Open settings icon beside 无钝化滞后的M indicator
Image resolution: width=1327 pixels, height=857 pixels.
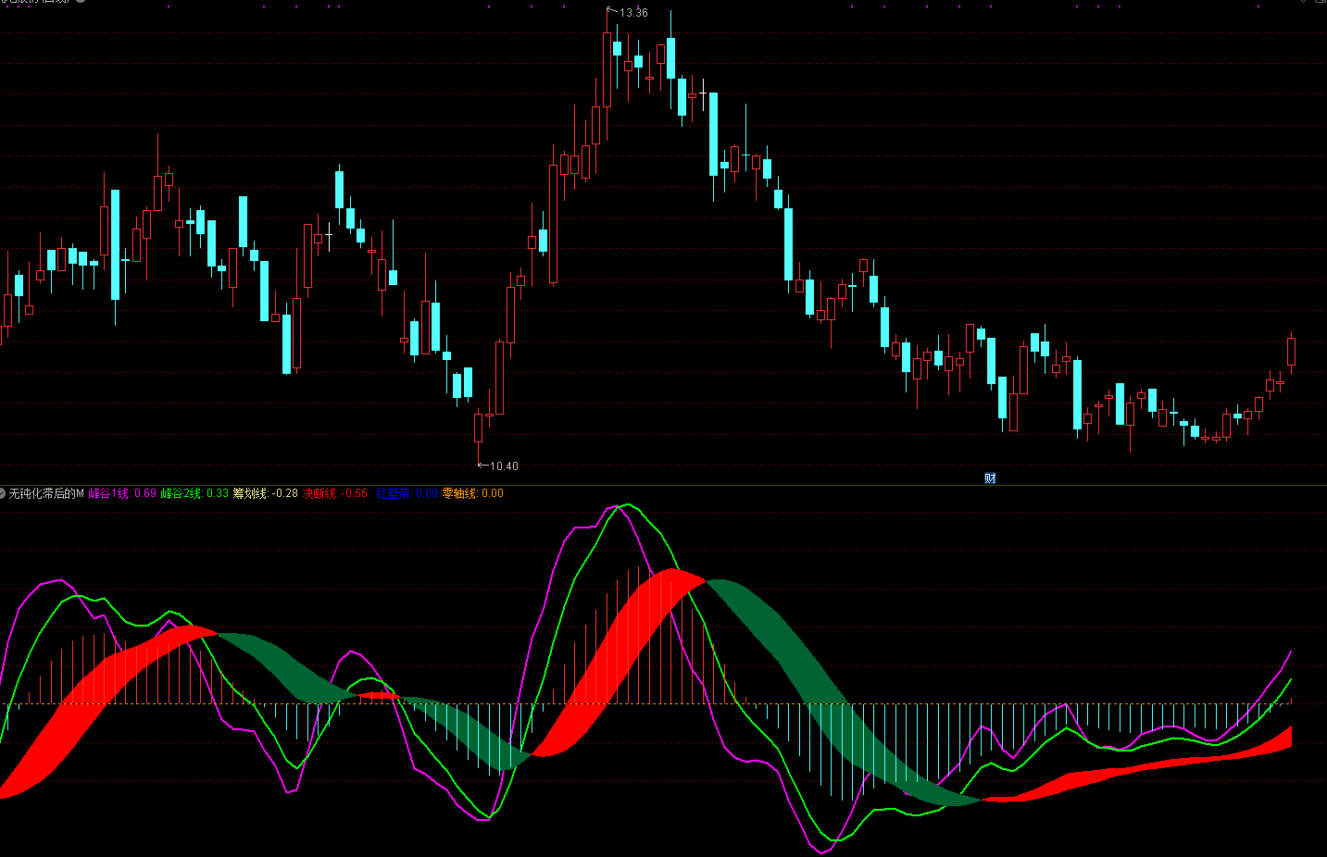[x=3, y=493]
